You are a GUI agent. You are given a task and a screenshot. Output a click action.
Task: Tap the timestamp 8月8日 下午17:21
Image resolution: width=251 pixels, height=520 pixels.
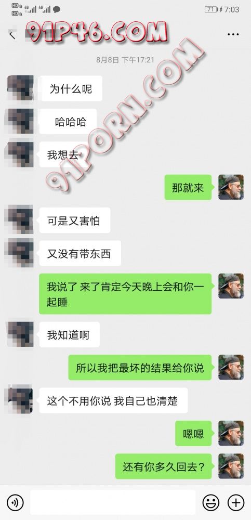pyautogui.click(x=125, y=60)
